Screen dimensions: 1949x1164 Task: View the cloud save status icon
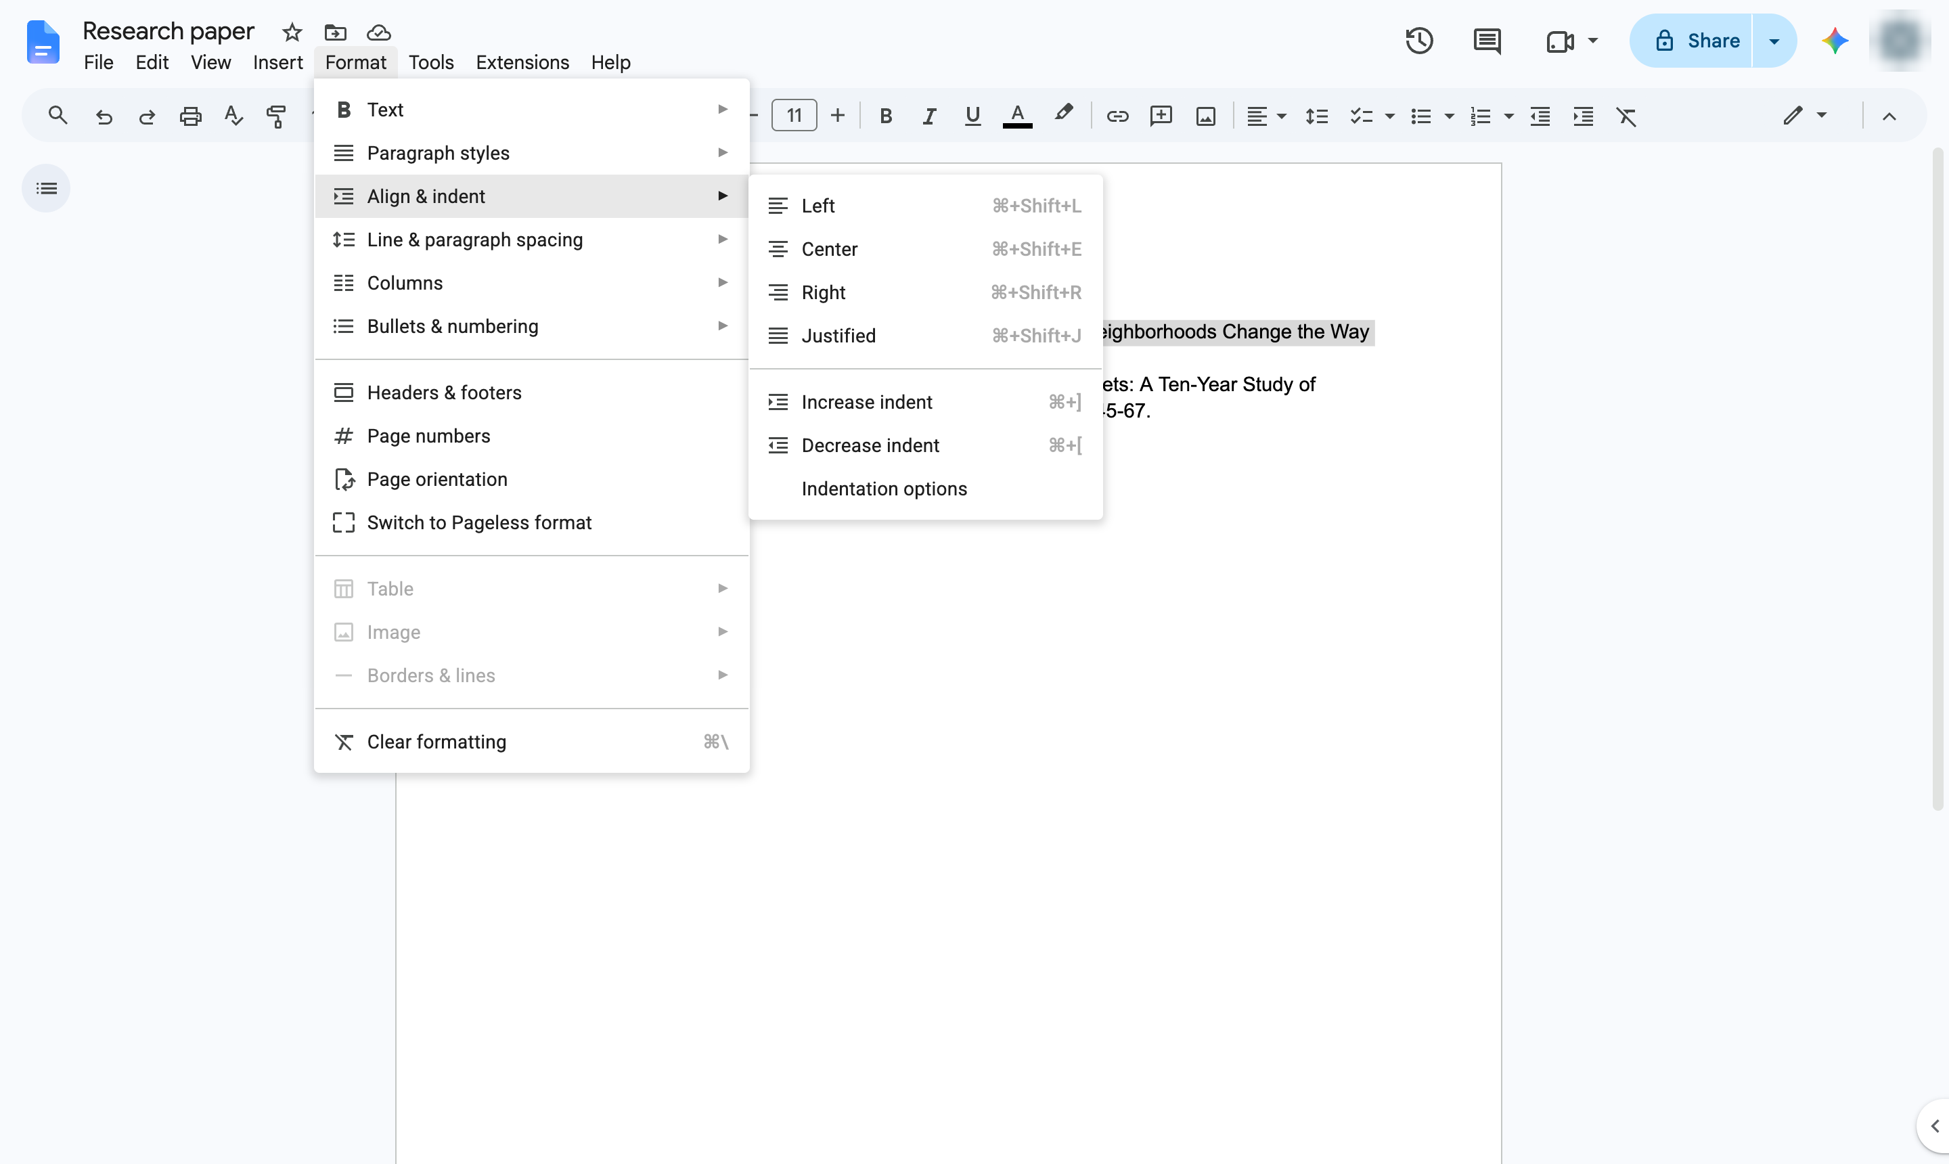tap(379, 32)
